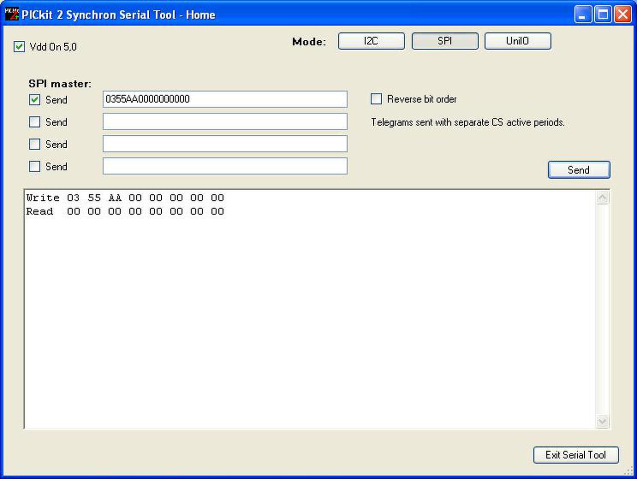Click the "SPI master:" heading
The height and width of the screenshot is (479, 637).
point(60,84)
